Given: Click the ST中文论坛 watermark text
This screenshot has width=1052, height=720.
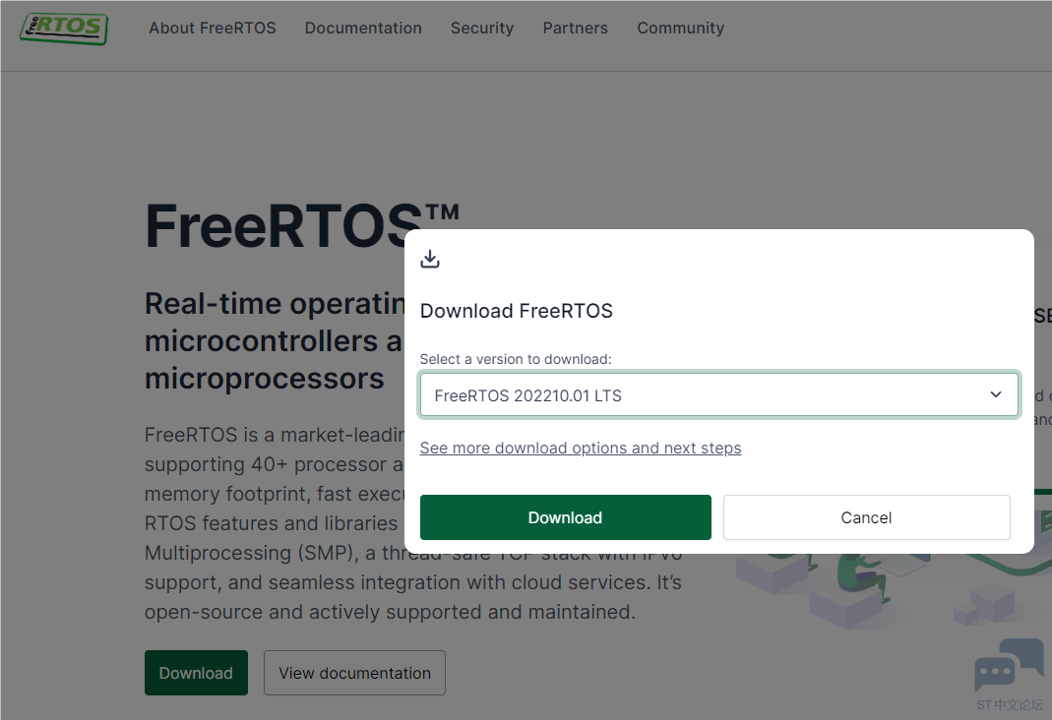Looking at the screenshot, I should [x=1010, y=704].
